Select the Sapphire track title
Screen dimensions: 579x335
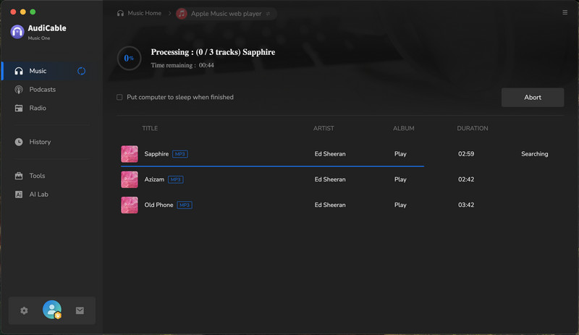(x=156, y=154)
